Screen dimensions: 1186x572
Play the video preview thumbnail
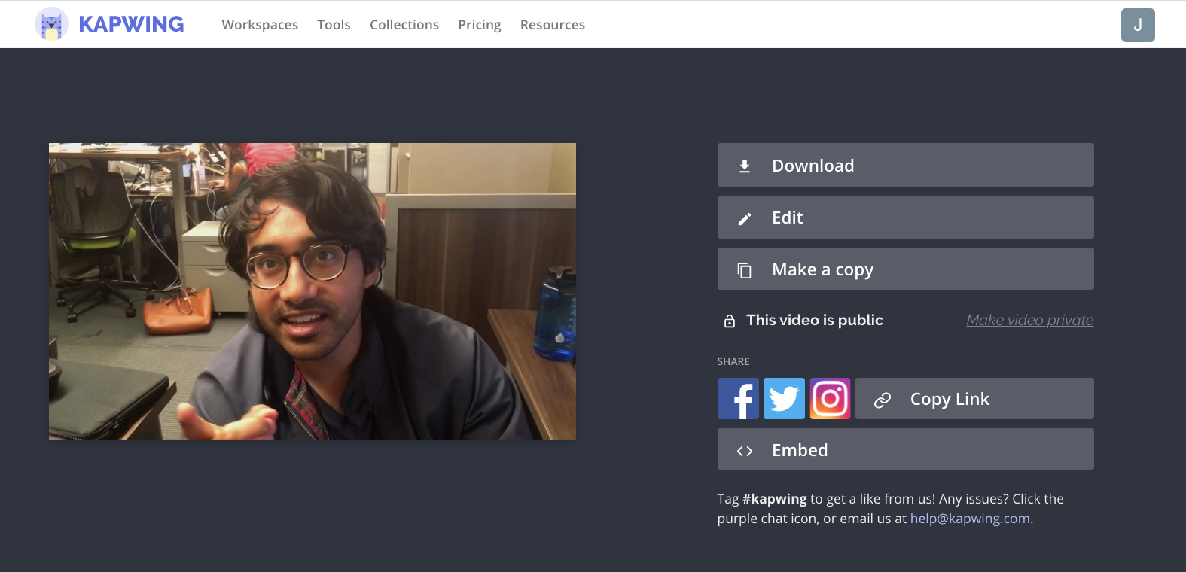(x=313, y=291)
